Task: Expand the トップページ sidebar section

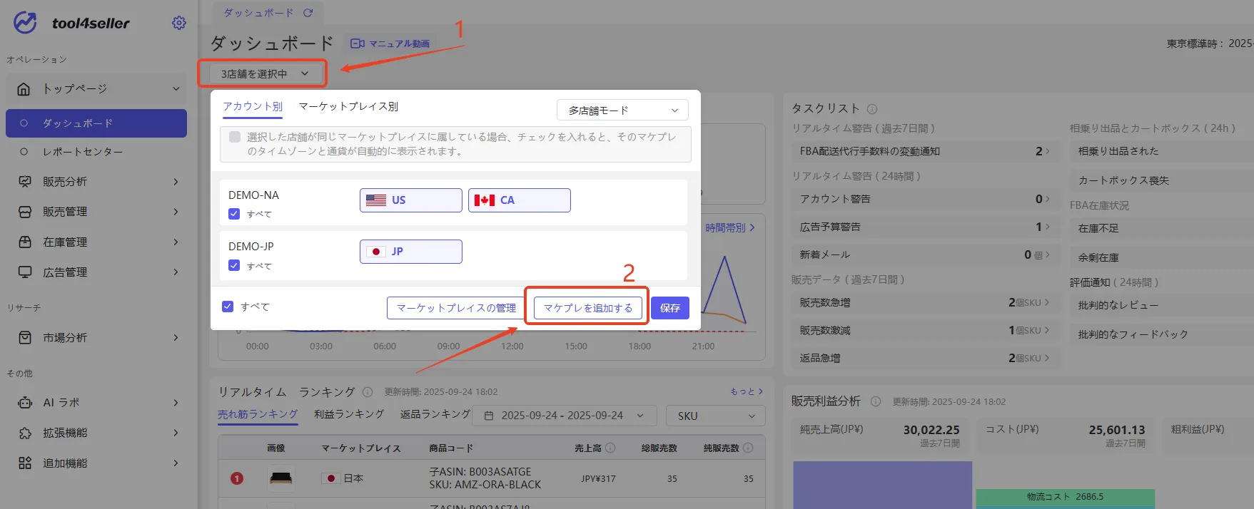Action: [x=176, y=89]
